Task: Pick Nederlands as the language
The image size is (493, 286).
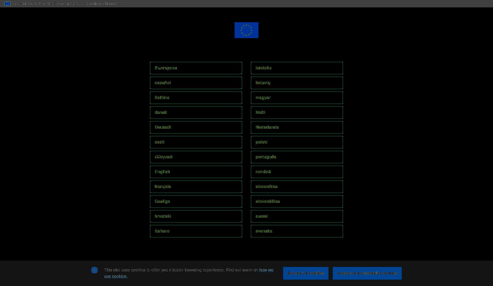Action: pyautogui.click(x=297, y=127)
